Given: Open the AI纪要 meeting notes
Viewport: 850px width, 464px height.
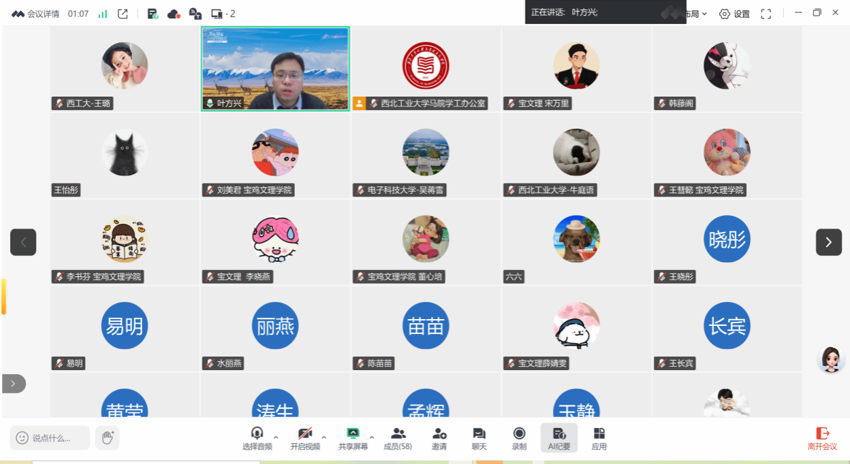Looking at the screenshot, I should [558, 439].
